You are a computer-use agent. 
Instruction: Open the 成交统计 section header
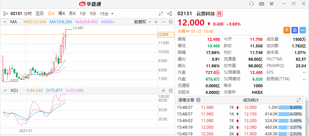[x=251, y=100]
